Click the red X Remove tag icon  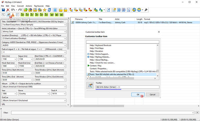tap(8, 10)
